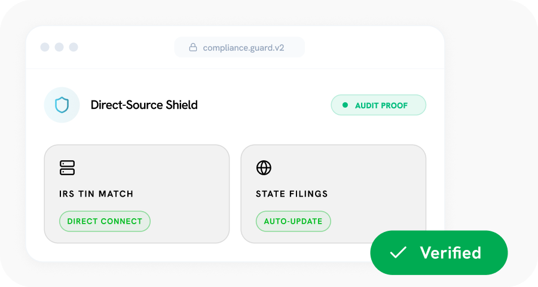The width and height of the screenshot is (538, 287).
Task: Click the STATE FILINGS title text
Action: pyautogui.click(x=292, y=194)
